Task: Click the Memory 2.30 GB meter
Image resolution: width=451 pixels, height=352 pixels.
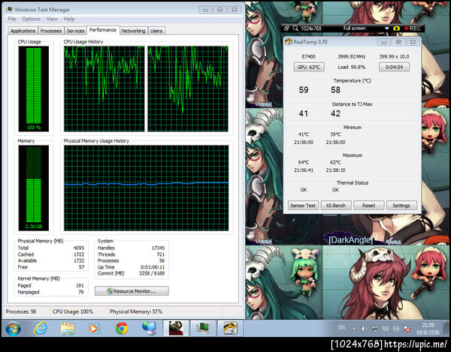Action: [x=34, y=188]
